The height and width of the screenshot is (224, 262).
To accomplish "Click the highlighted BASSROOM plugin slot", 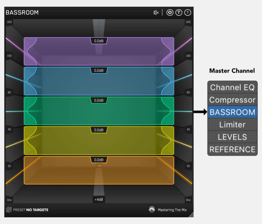I will coord(232,112).
